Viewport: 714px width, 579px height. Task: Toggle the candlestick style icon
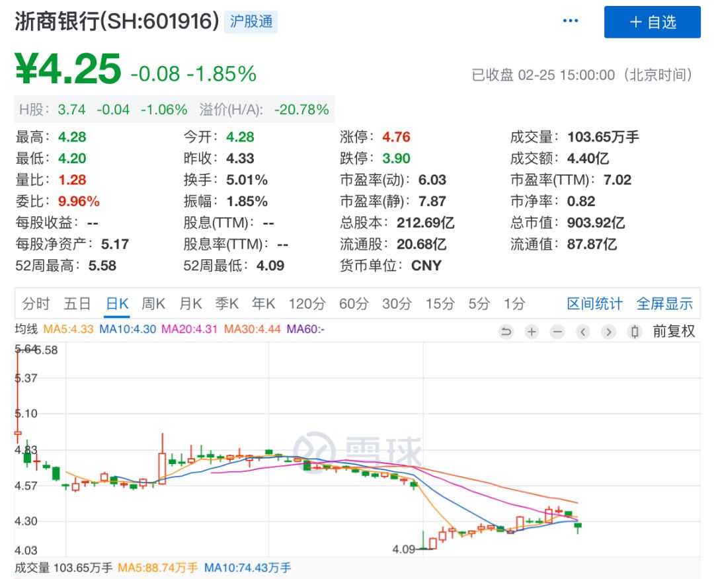(635, 332)
